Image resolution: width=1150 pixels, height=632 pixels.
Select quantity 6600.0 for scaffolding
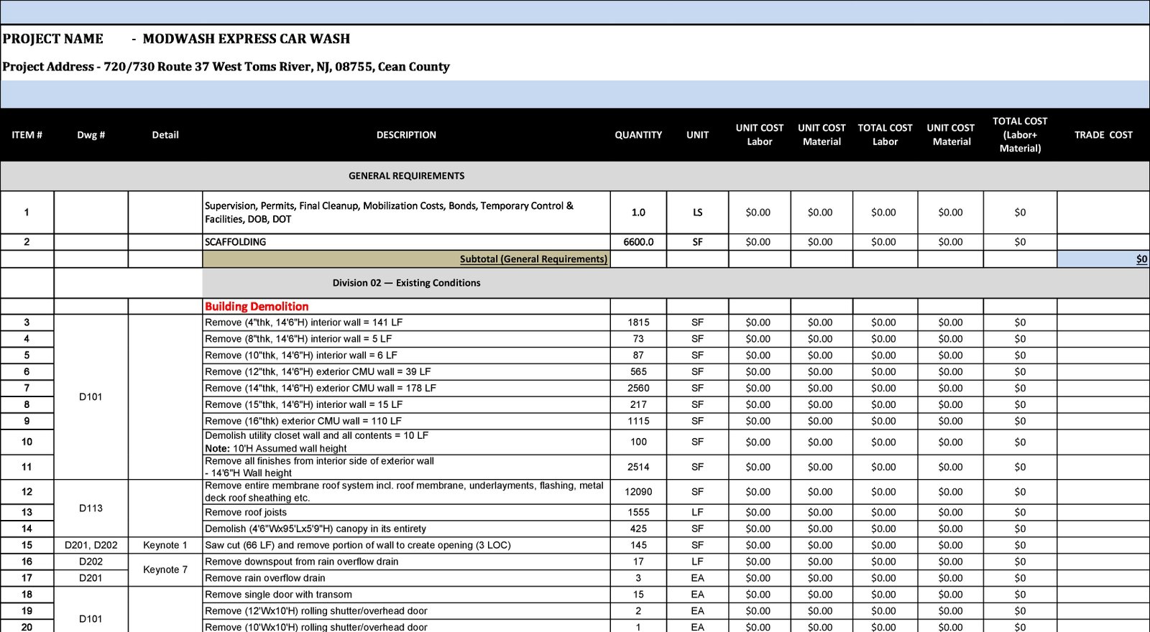point(638,242)
